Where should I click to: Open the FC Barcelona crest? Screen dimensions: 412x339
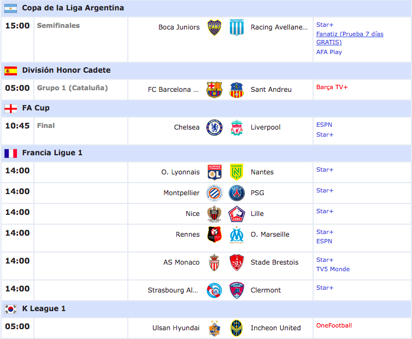(214, 90)
